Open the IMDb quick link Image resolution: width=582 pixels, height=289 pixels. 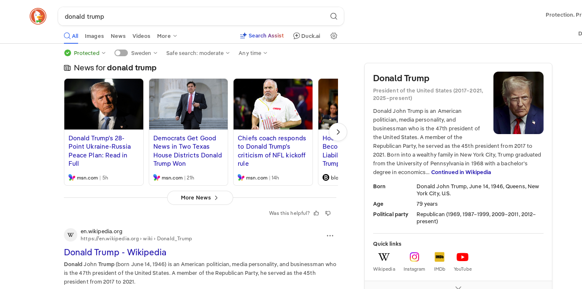(x=439, y=257)
